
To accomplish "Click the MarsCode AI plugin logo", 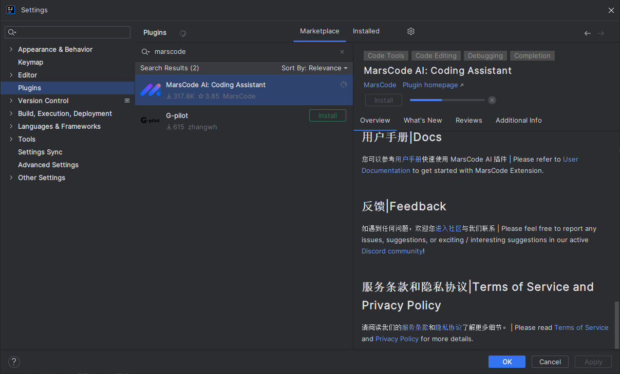I will (151, 90).
